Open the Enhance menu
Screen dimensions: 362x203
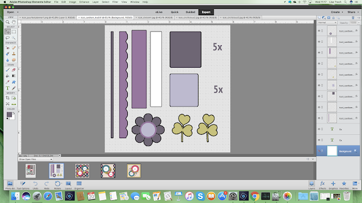point(84,2)
